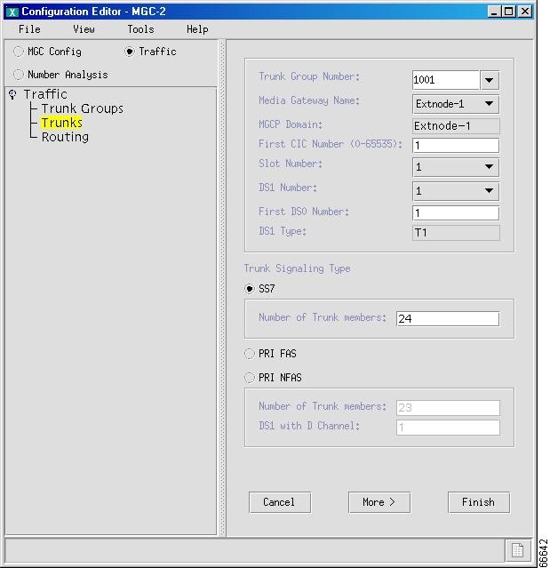Screen dimensions: 550x568
Task: Open the DS1 Number dropdown
Action: [456, 191]
